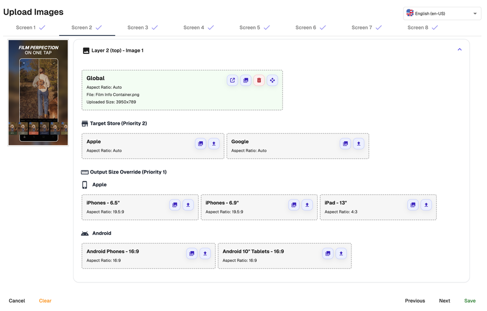This screenshot has height=311, width=487.
Task: Upload an image for Apple target store
Action: tap(213, 143)
